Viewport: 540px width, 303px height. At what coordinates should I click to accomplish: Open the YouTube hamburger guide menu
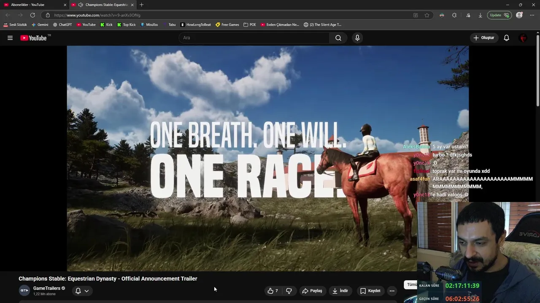point(10,38)
